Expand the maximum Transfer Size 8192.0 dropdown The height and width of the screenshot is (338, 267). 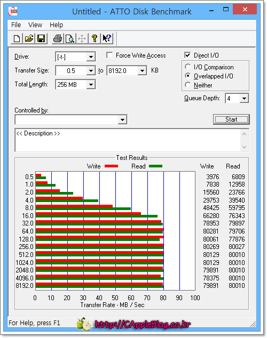[x=142, y=71]
